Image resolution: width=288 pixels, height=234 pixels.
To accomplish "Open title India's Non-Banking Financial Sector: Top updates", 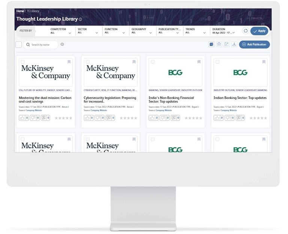I will (x=171, y=99).
